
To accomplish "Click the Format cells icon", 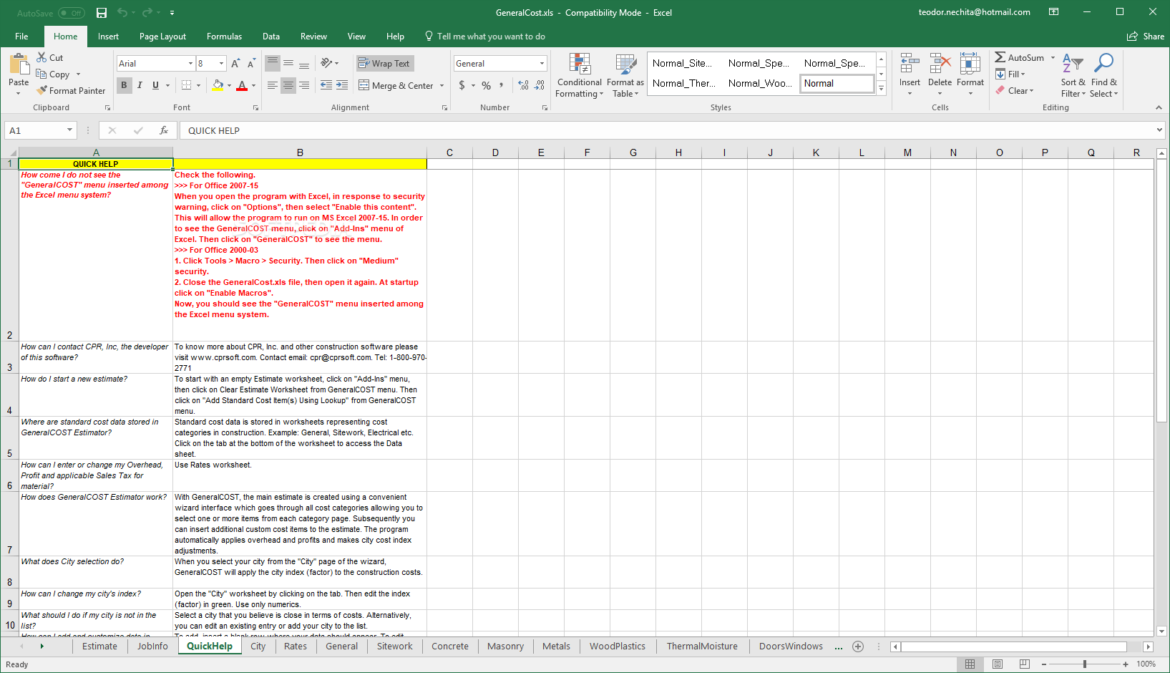I will coord(970,64).
